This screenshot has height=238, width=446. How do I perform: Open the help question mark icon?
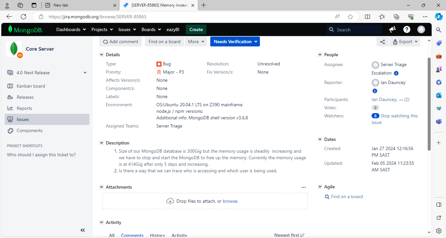406,29
